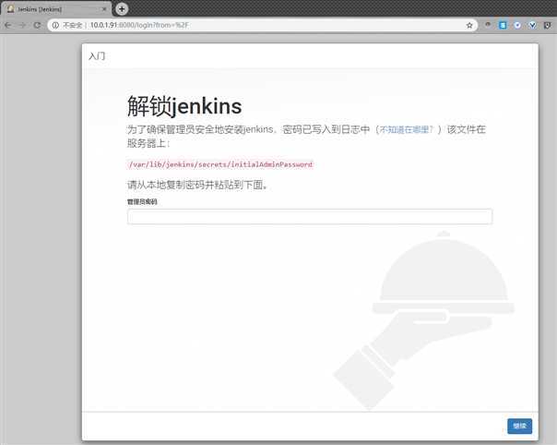Click the blue V extension icon
The height and width of the screenshot is (445, 557).
[x=532, y=25]
